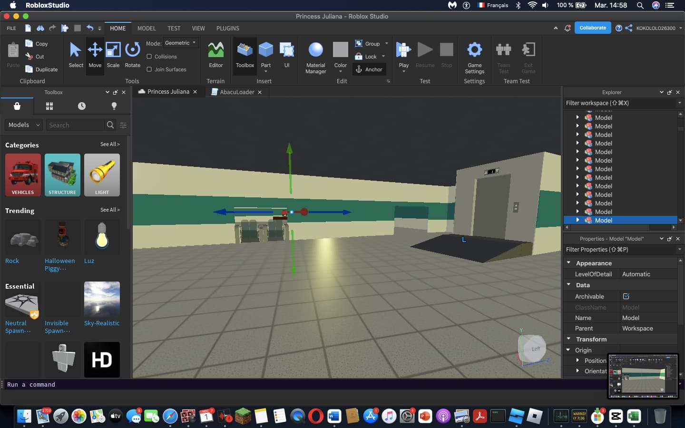This screenshot has width=685, height=428.
Task: Open the Material Manager
Action: [316, 58]
